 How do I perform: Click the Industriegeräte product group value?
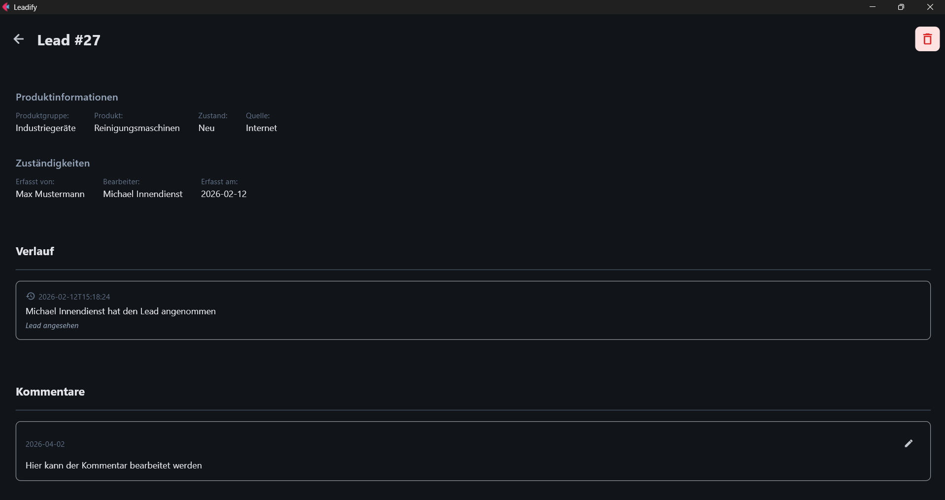(x=46, y=128)
